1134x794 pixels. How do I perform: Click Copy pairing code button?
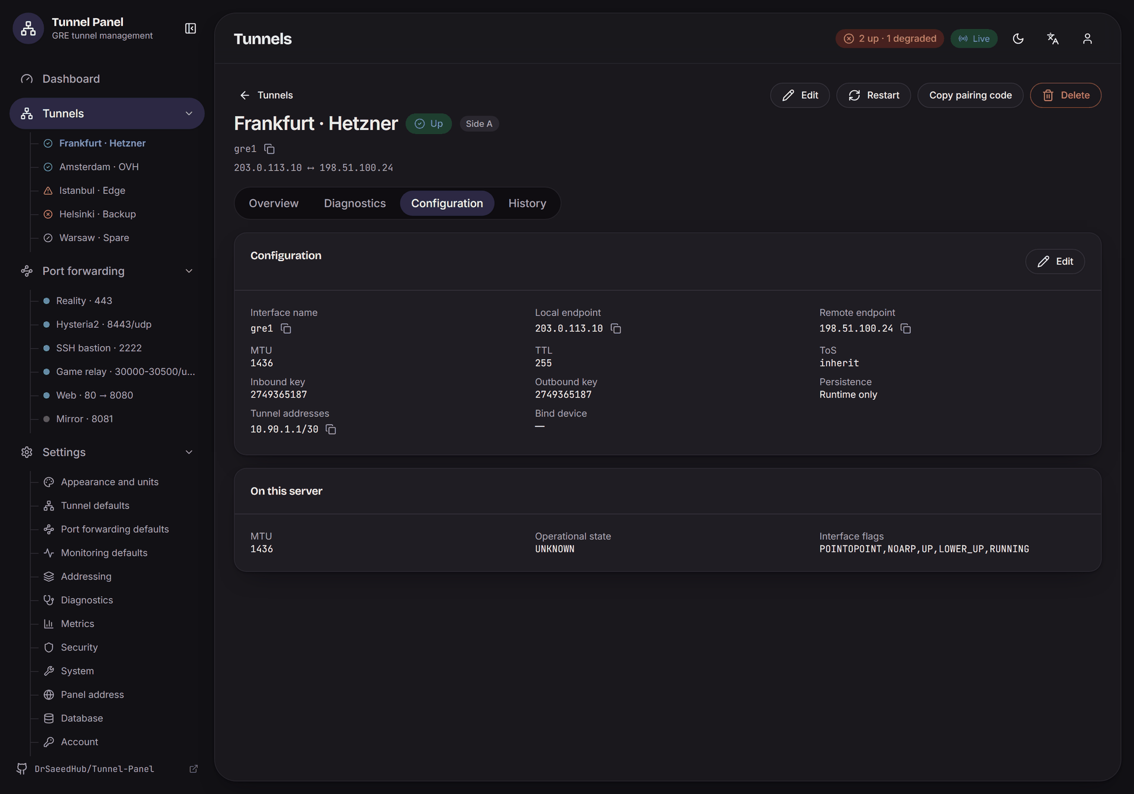tap(970, 95)
